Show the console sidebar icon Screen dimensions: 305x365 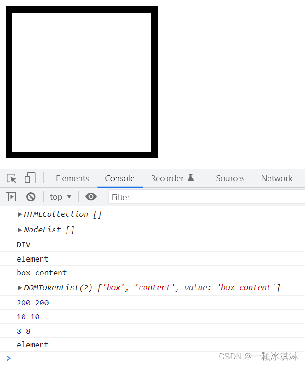pyautogui.click(x=11, y=197)
